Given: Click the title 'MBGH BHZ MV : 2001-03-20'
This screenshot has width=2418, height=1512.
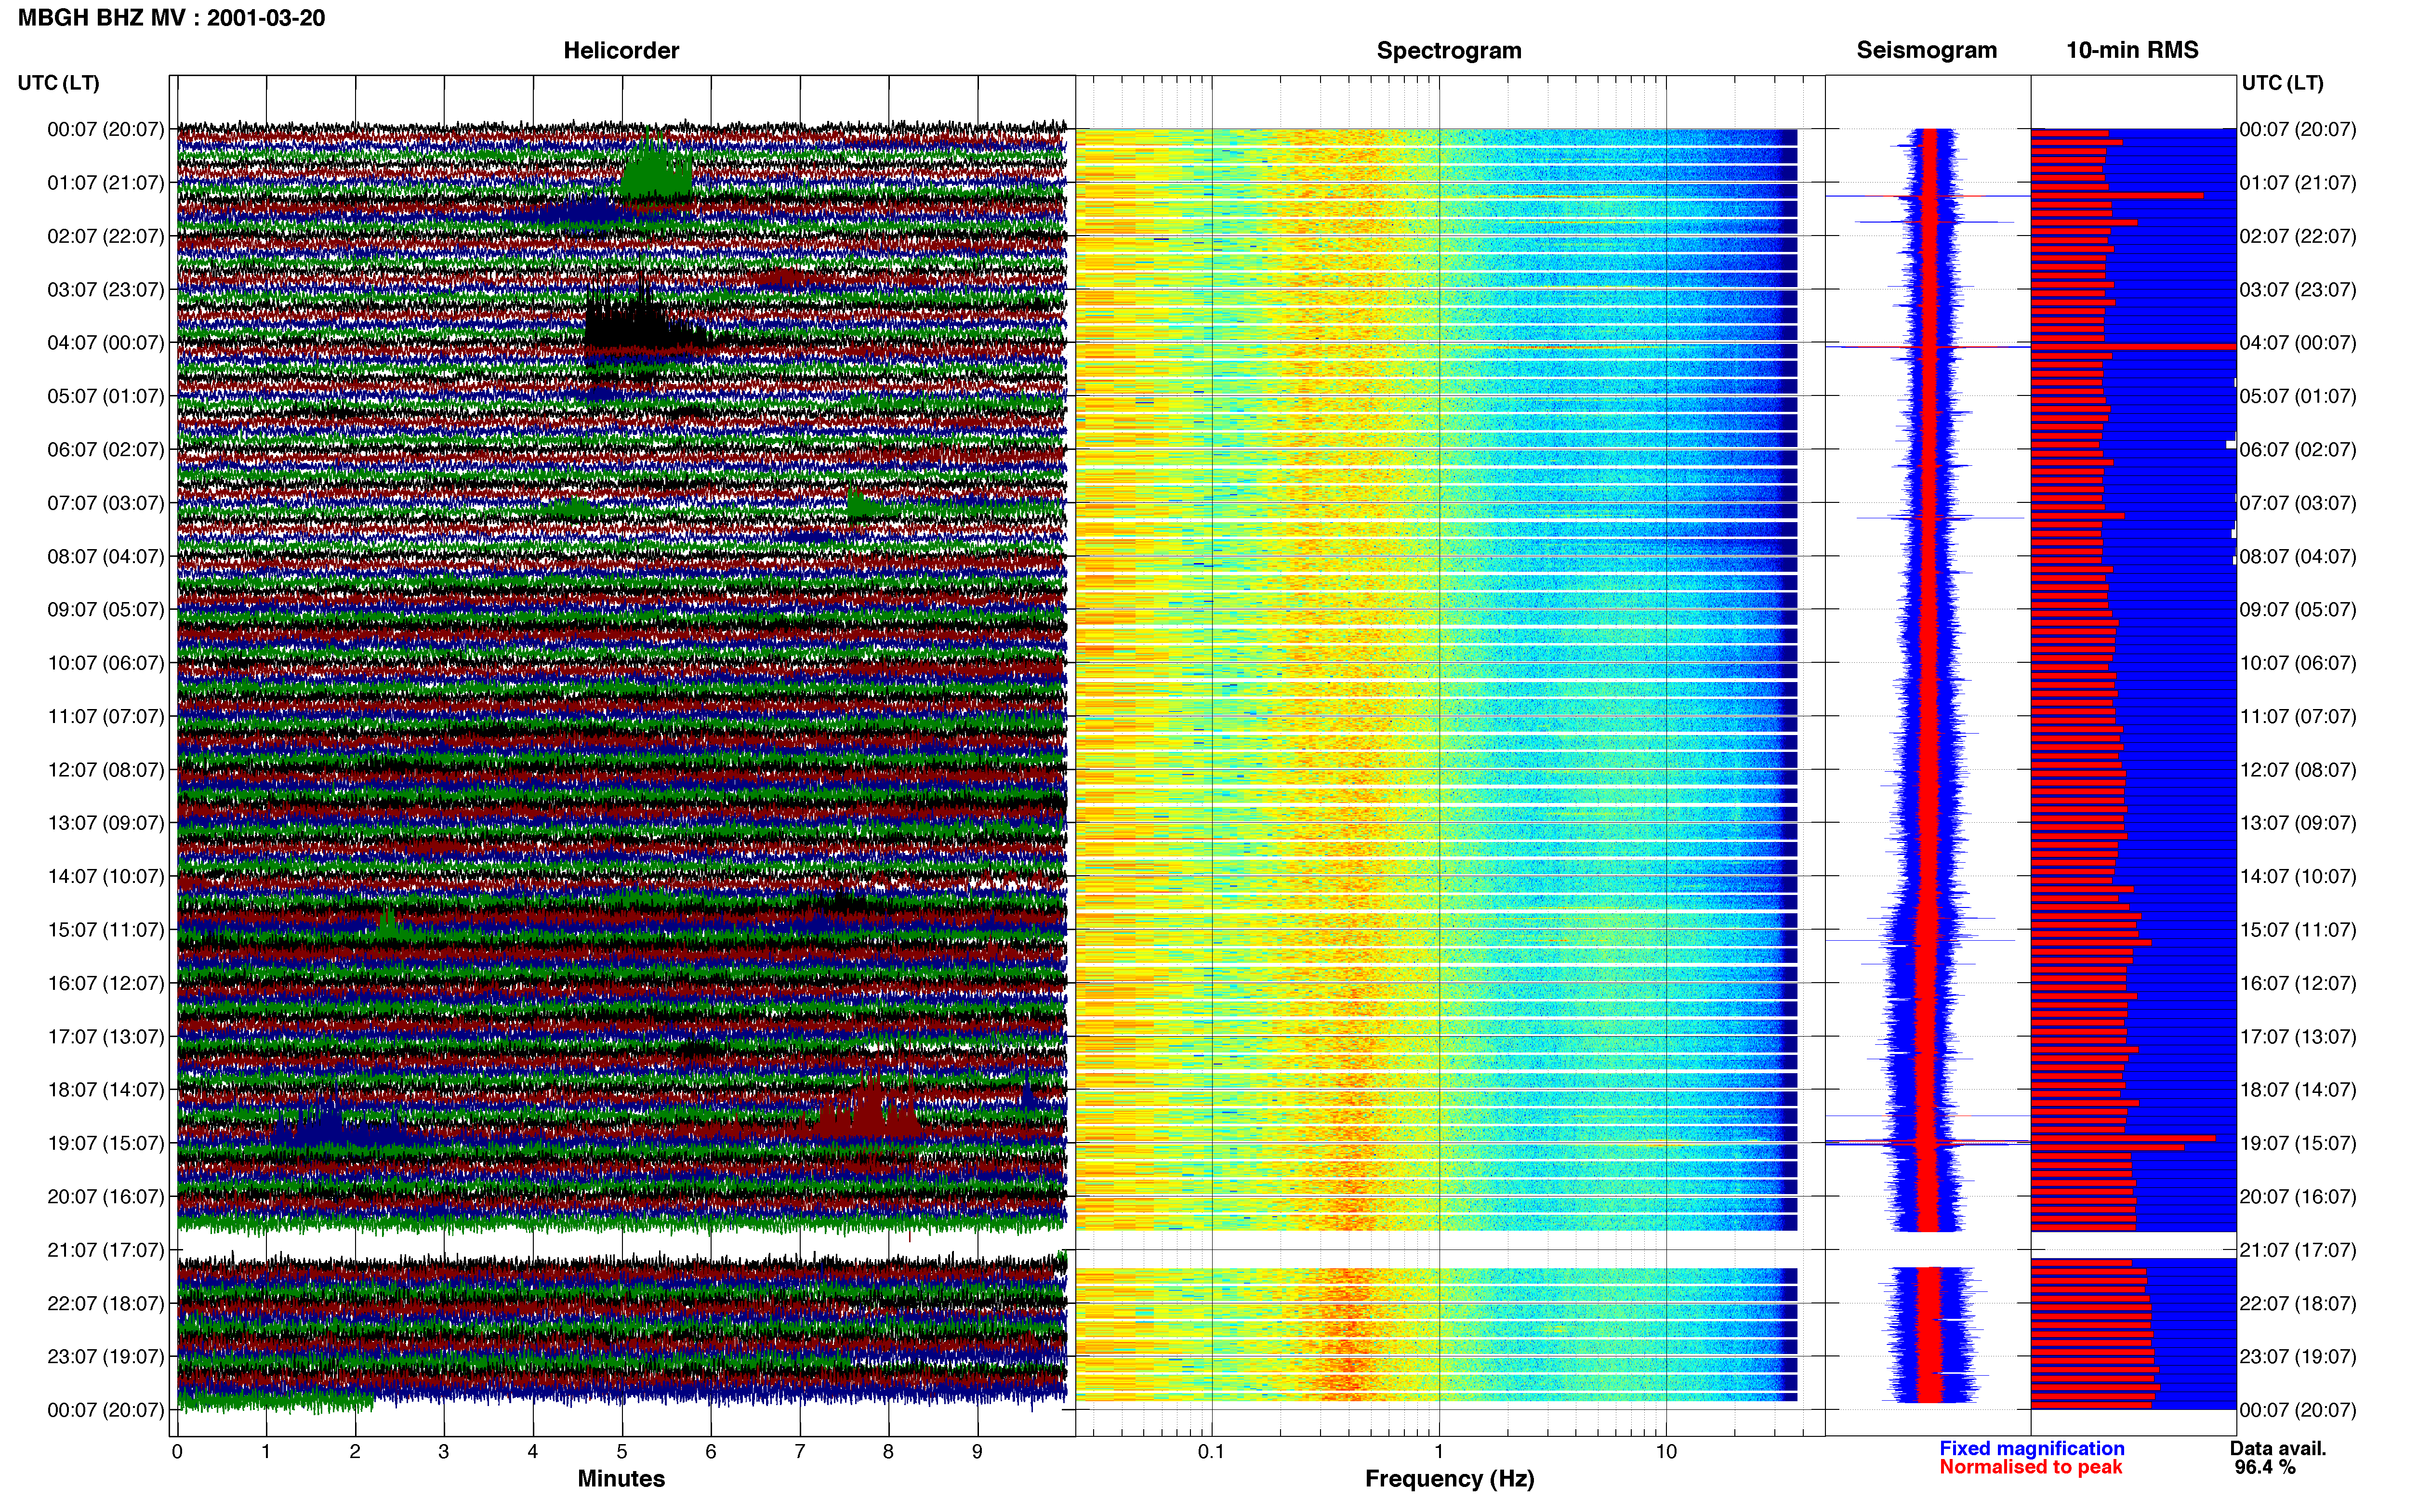Looking at the screenshot, I should click(x=171, y=18).
